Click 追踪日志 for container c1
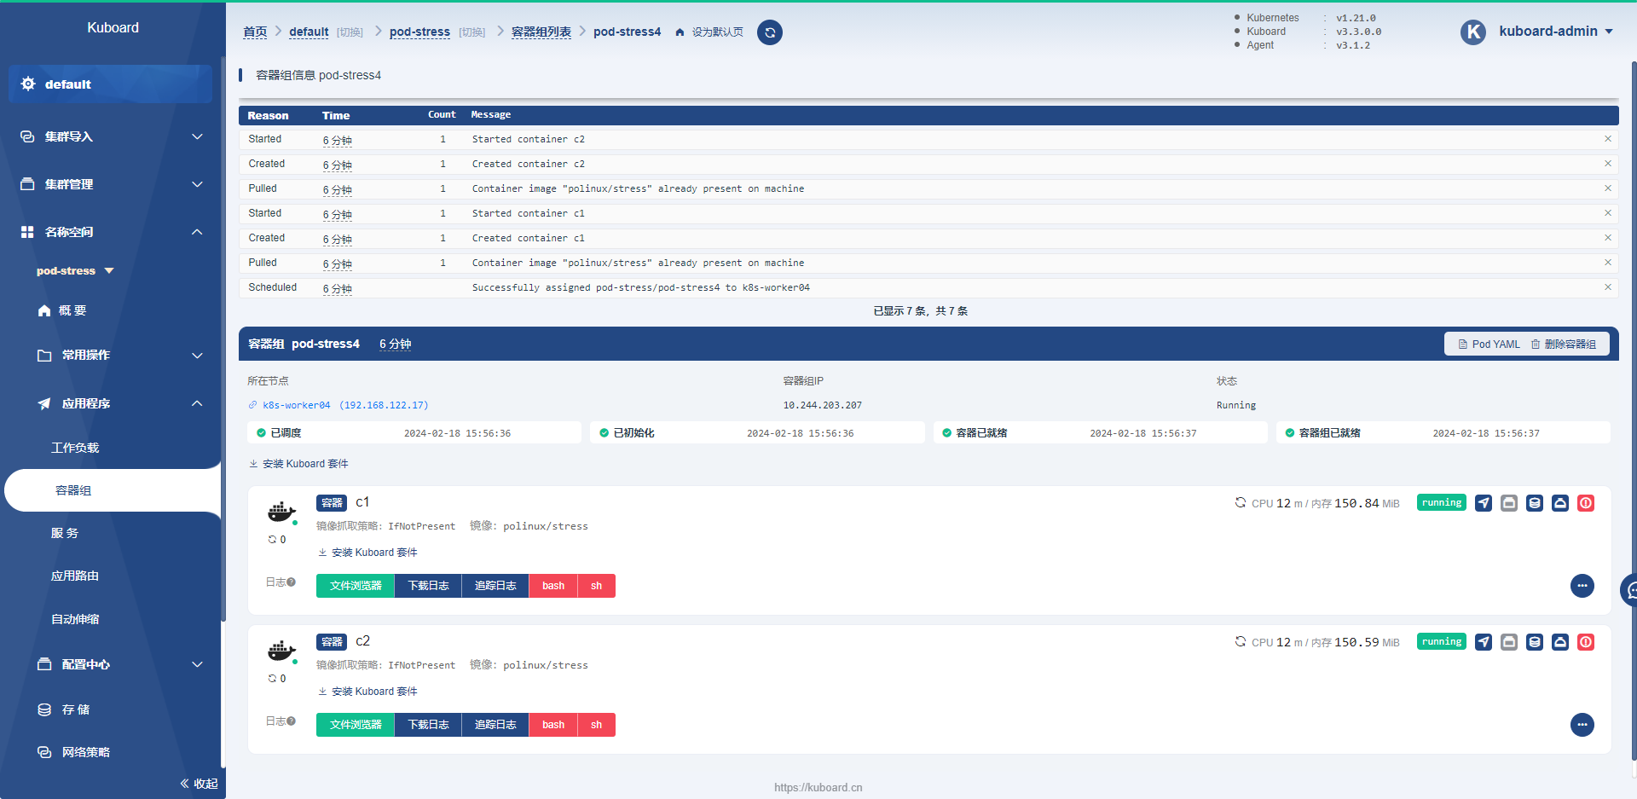 pos(495,586)
